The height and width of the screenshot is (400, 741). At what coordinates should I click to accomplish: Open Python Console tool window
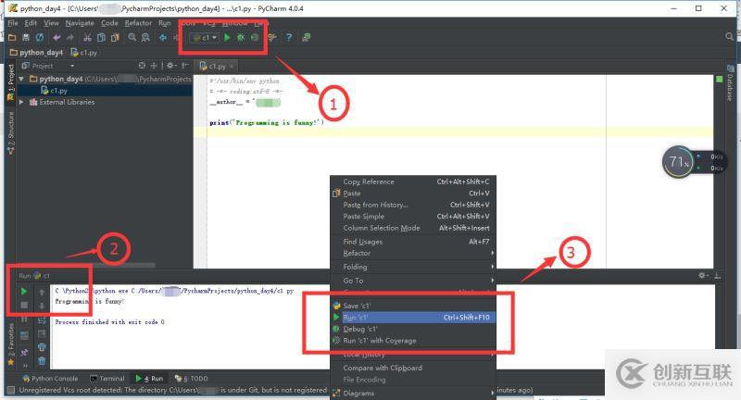click(50, 379)
